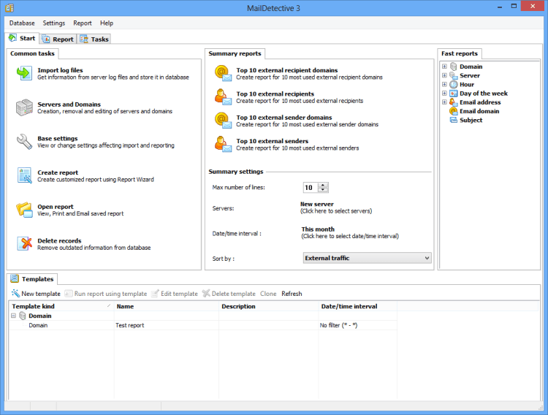Click the Max number of lines input field
548x415 pixels.
311,187
